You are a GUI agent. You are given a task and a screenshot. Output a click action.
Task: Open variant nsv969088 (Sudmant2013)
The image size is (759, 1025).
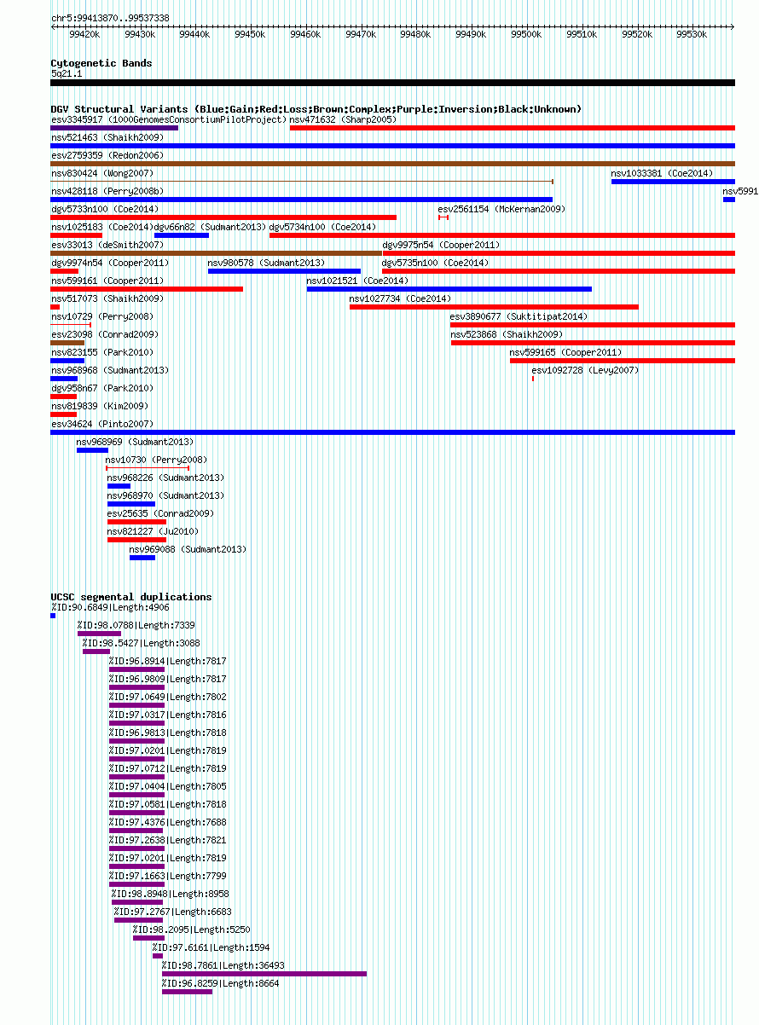click(142, 558)
